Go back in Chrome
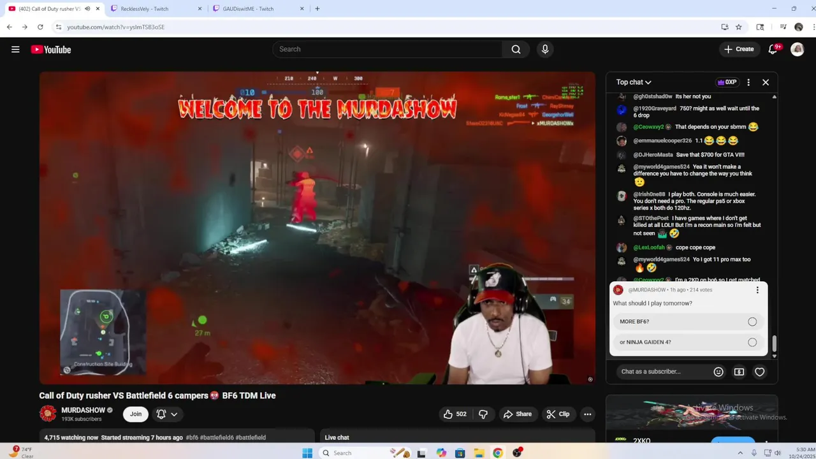Screen dimensions: 816x459 pos(10,27)
